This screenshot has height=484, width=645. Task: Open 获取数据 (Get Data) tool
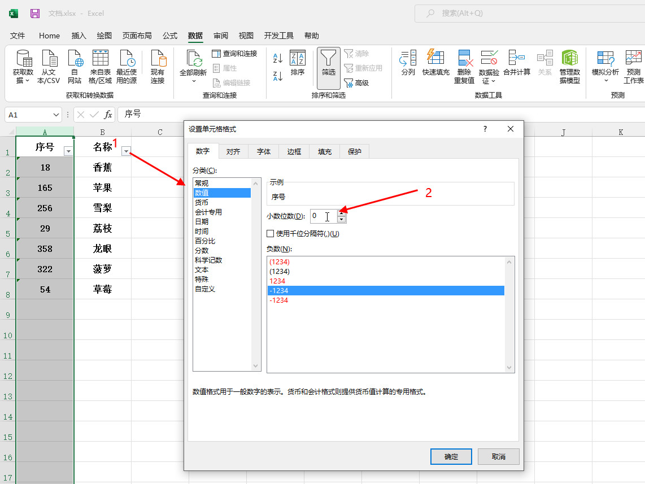[23, 67]
